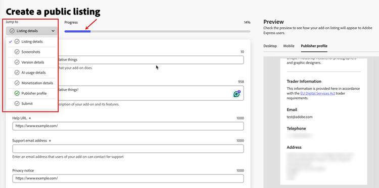Click the Help URL label
This screenshot has width=379, height=188.
click(x=20, y=118)
